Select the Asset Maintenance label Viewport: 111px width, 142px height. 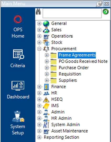pos(70,131)
